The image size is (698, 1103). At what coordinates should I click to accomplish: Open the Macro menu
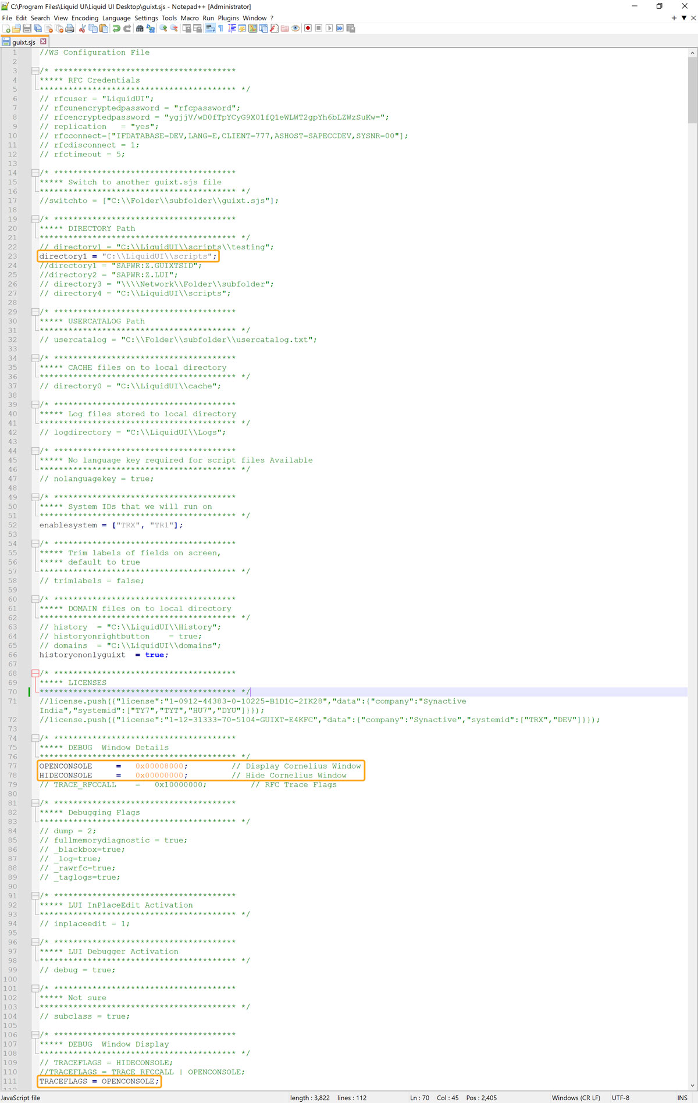(x=190, y=18)
